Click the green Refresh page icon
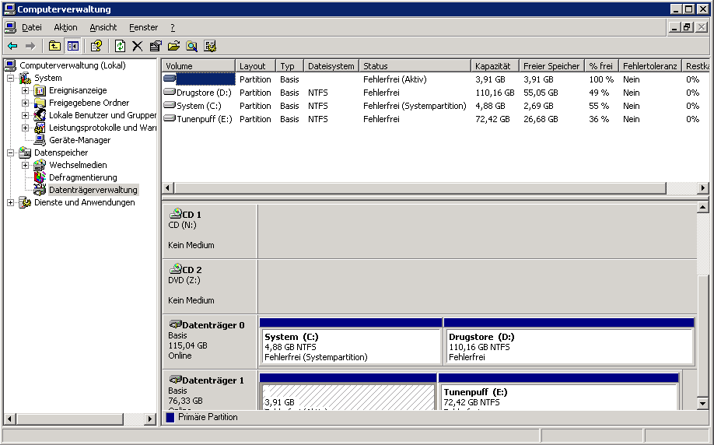Image resolution: width=714 pixels, height=445 pixels. 120,46
